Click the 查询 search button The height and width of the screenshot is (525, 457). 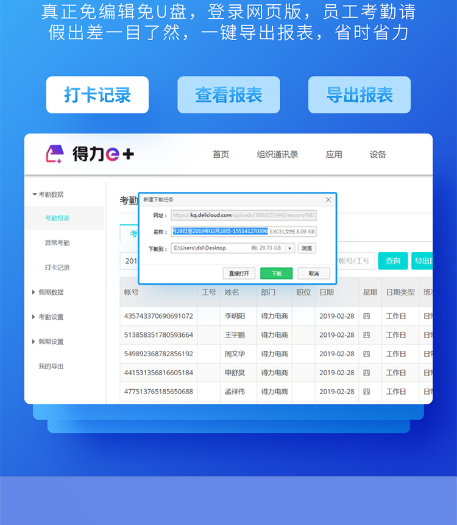tap(393, 261)
